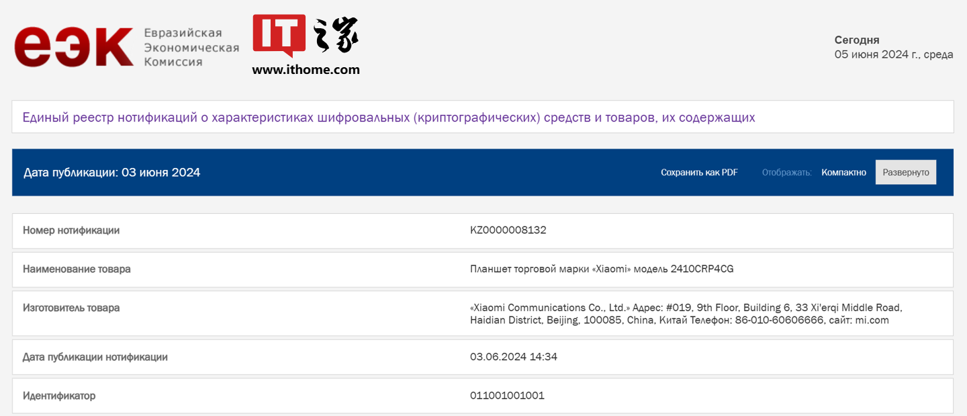
Task: Click the www.ithome.com watermark text
Action: [x=306, y=69]
